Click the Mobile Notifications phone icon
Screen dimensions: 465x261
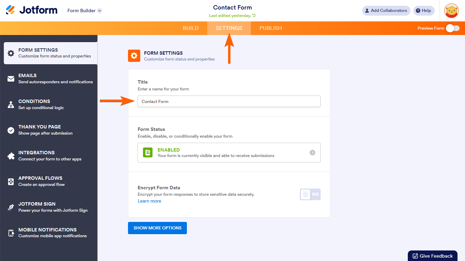tap(11, 233)
